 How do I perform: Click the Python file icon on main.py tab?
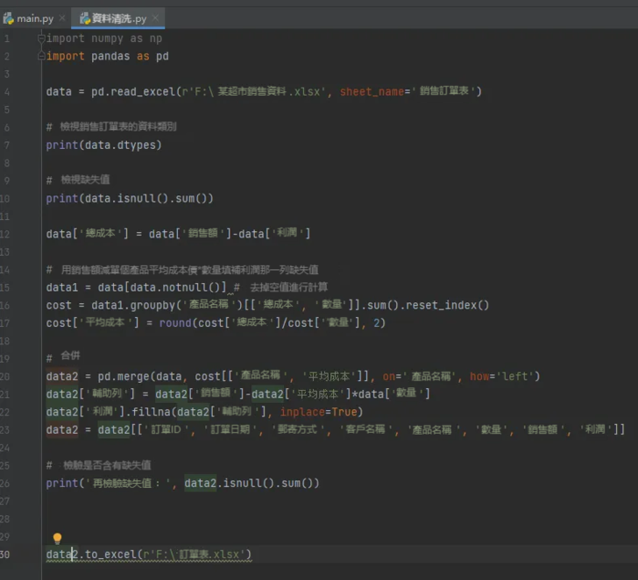(x=9, y=18)
